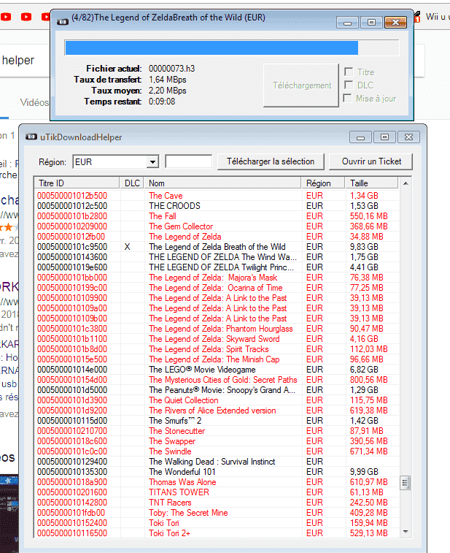Sort by Nom column header
450x553 pixels.
222,183
